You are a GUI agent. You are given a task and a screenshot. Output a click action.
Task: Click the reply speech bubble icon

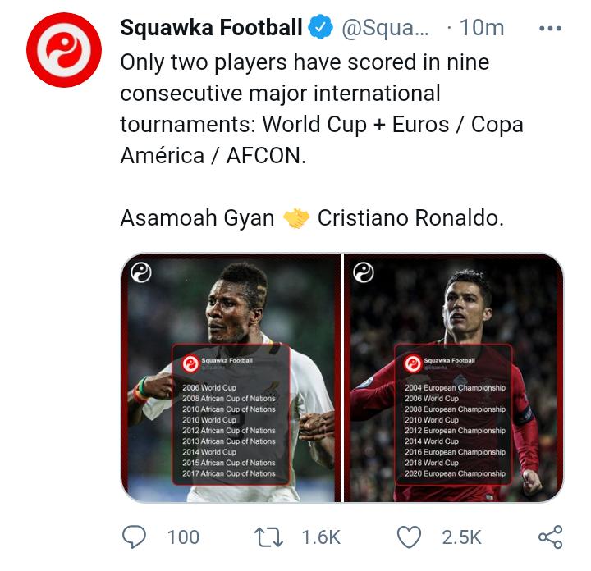[x=134, y=537]
